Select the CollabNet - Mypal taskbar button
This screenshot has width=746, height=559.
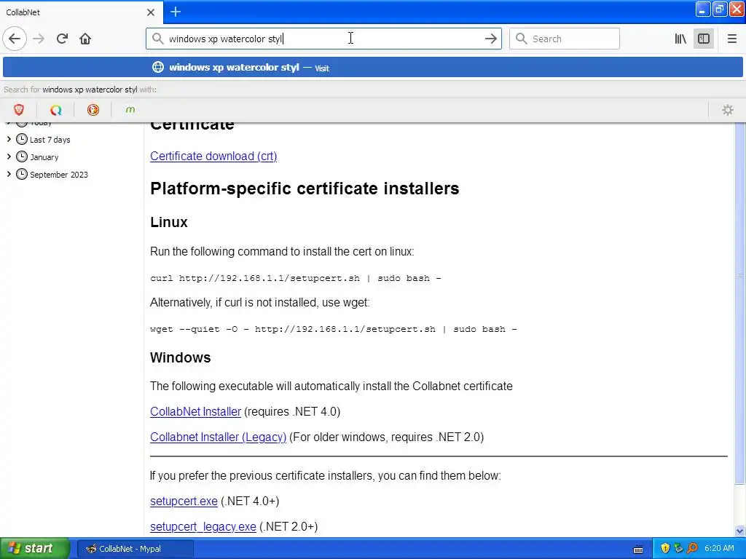click(x=135, y=549)
